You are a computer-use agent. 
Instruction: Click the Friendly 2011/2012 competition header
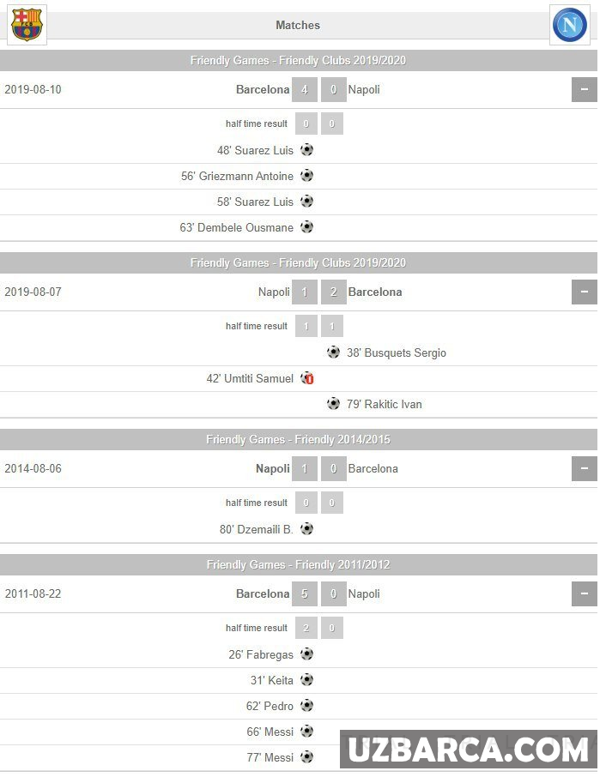pos(298,564)
